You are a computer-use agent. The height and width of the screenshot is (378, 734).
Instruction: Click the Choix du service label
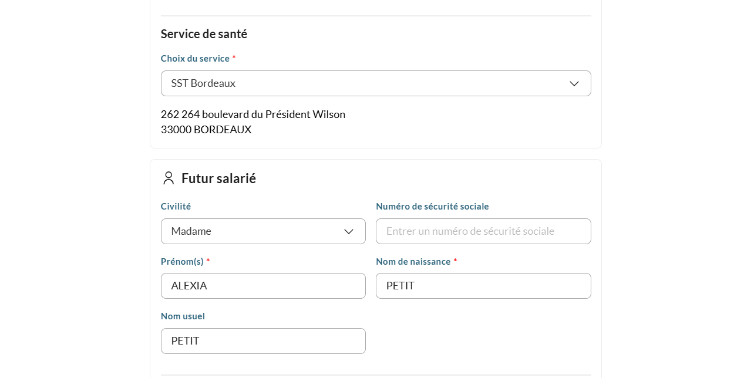[195, 59]
